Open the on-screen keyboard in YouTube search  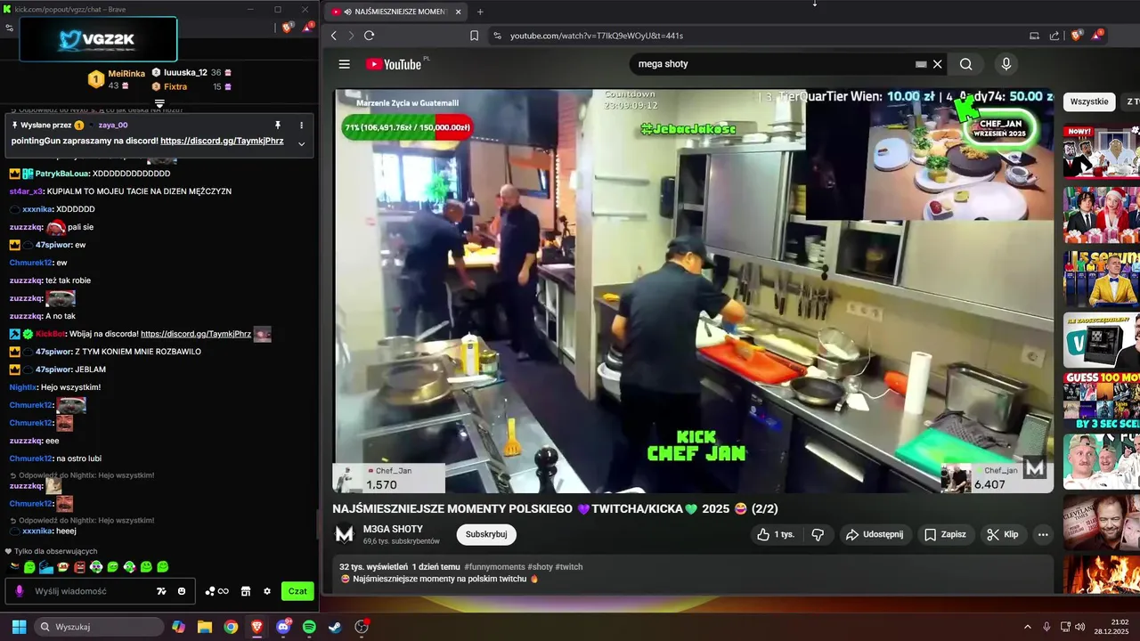pos(921,64)
